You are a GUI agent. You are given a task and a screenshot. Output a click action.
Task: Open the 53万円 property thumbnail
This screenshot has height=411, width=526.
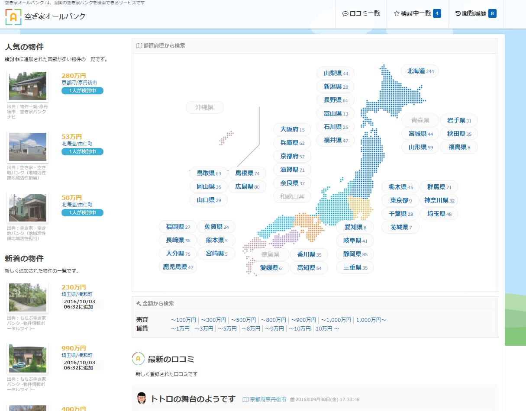pyautogui.click(x=28, y=147)
